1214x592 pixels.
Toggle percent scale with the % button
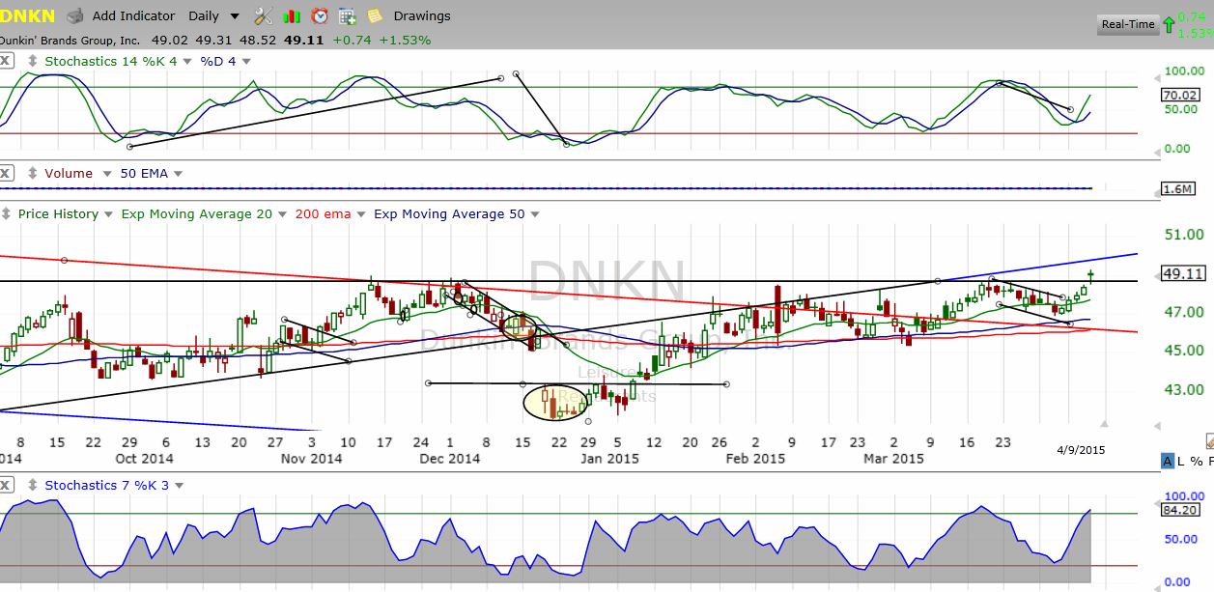[x=1198, y=461]
